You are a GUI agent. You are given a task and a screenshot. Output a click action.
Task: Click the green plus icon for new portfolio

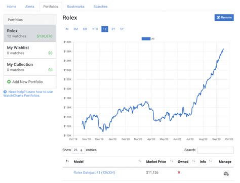[x=9, y=82]
